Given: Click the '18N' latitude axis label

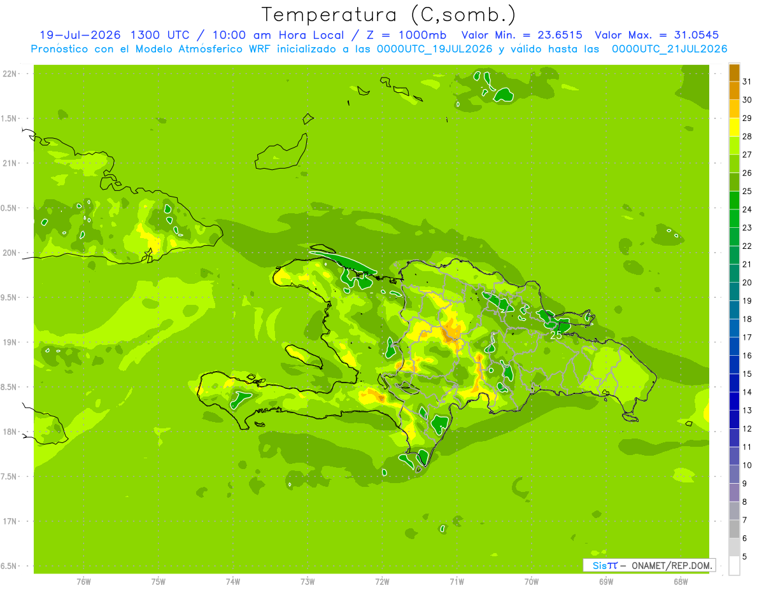Looking at the screenshot, I should (x=10, y=432).
